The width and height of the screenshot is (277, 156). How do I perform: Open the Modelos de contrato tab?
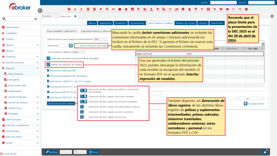[x=186, y=23]
